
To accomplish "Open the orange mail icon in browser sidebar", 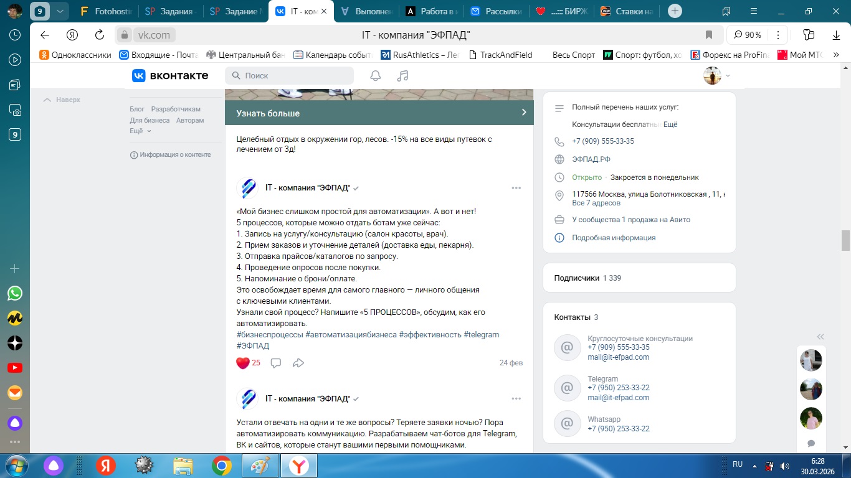I will (x=15, y=393).
